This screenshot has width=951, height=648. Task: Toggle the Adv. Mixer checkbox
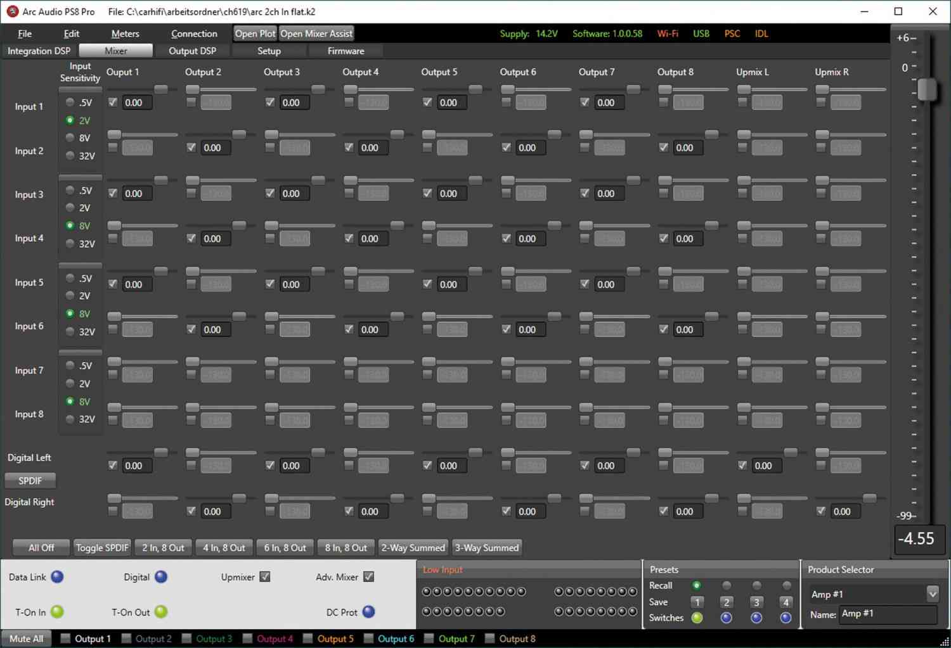coord(368,576)
